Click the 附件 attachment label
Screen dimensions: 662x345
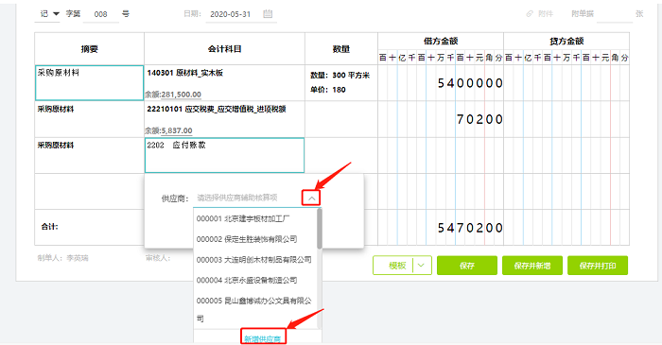546,14
